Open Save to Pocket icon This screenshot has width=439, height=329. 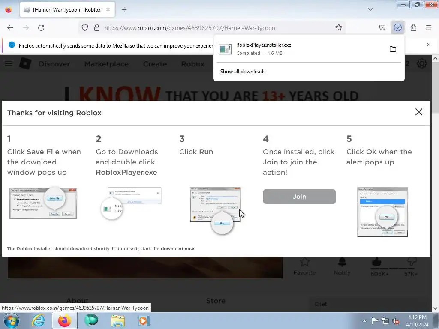pyautogui.click(x=382, y=28)
